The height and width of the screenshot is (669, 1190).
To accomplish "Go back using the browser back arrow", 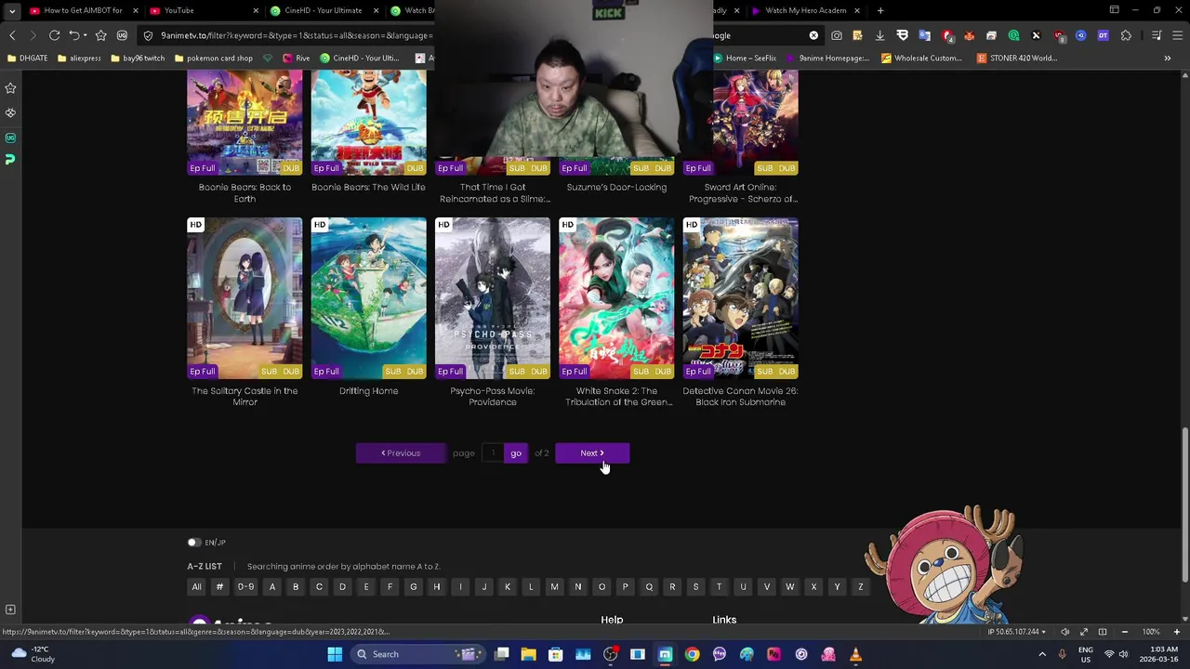I will (x=12, y=35).
